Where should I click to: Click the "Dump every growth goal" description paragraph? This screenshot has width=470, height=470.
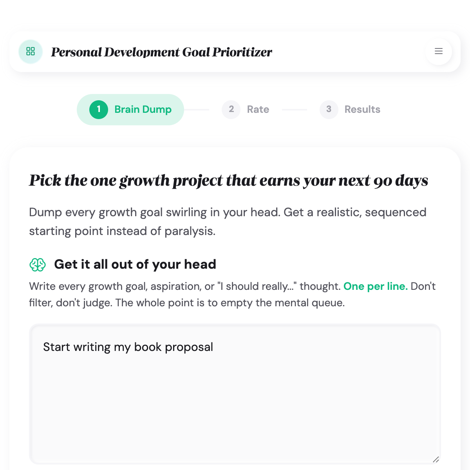pyautogui.click(x=228, y=221)
